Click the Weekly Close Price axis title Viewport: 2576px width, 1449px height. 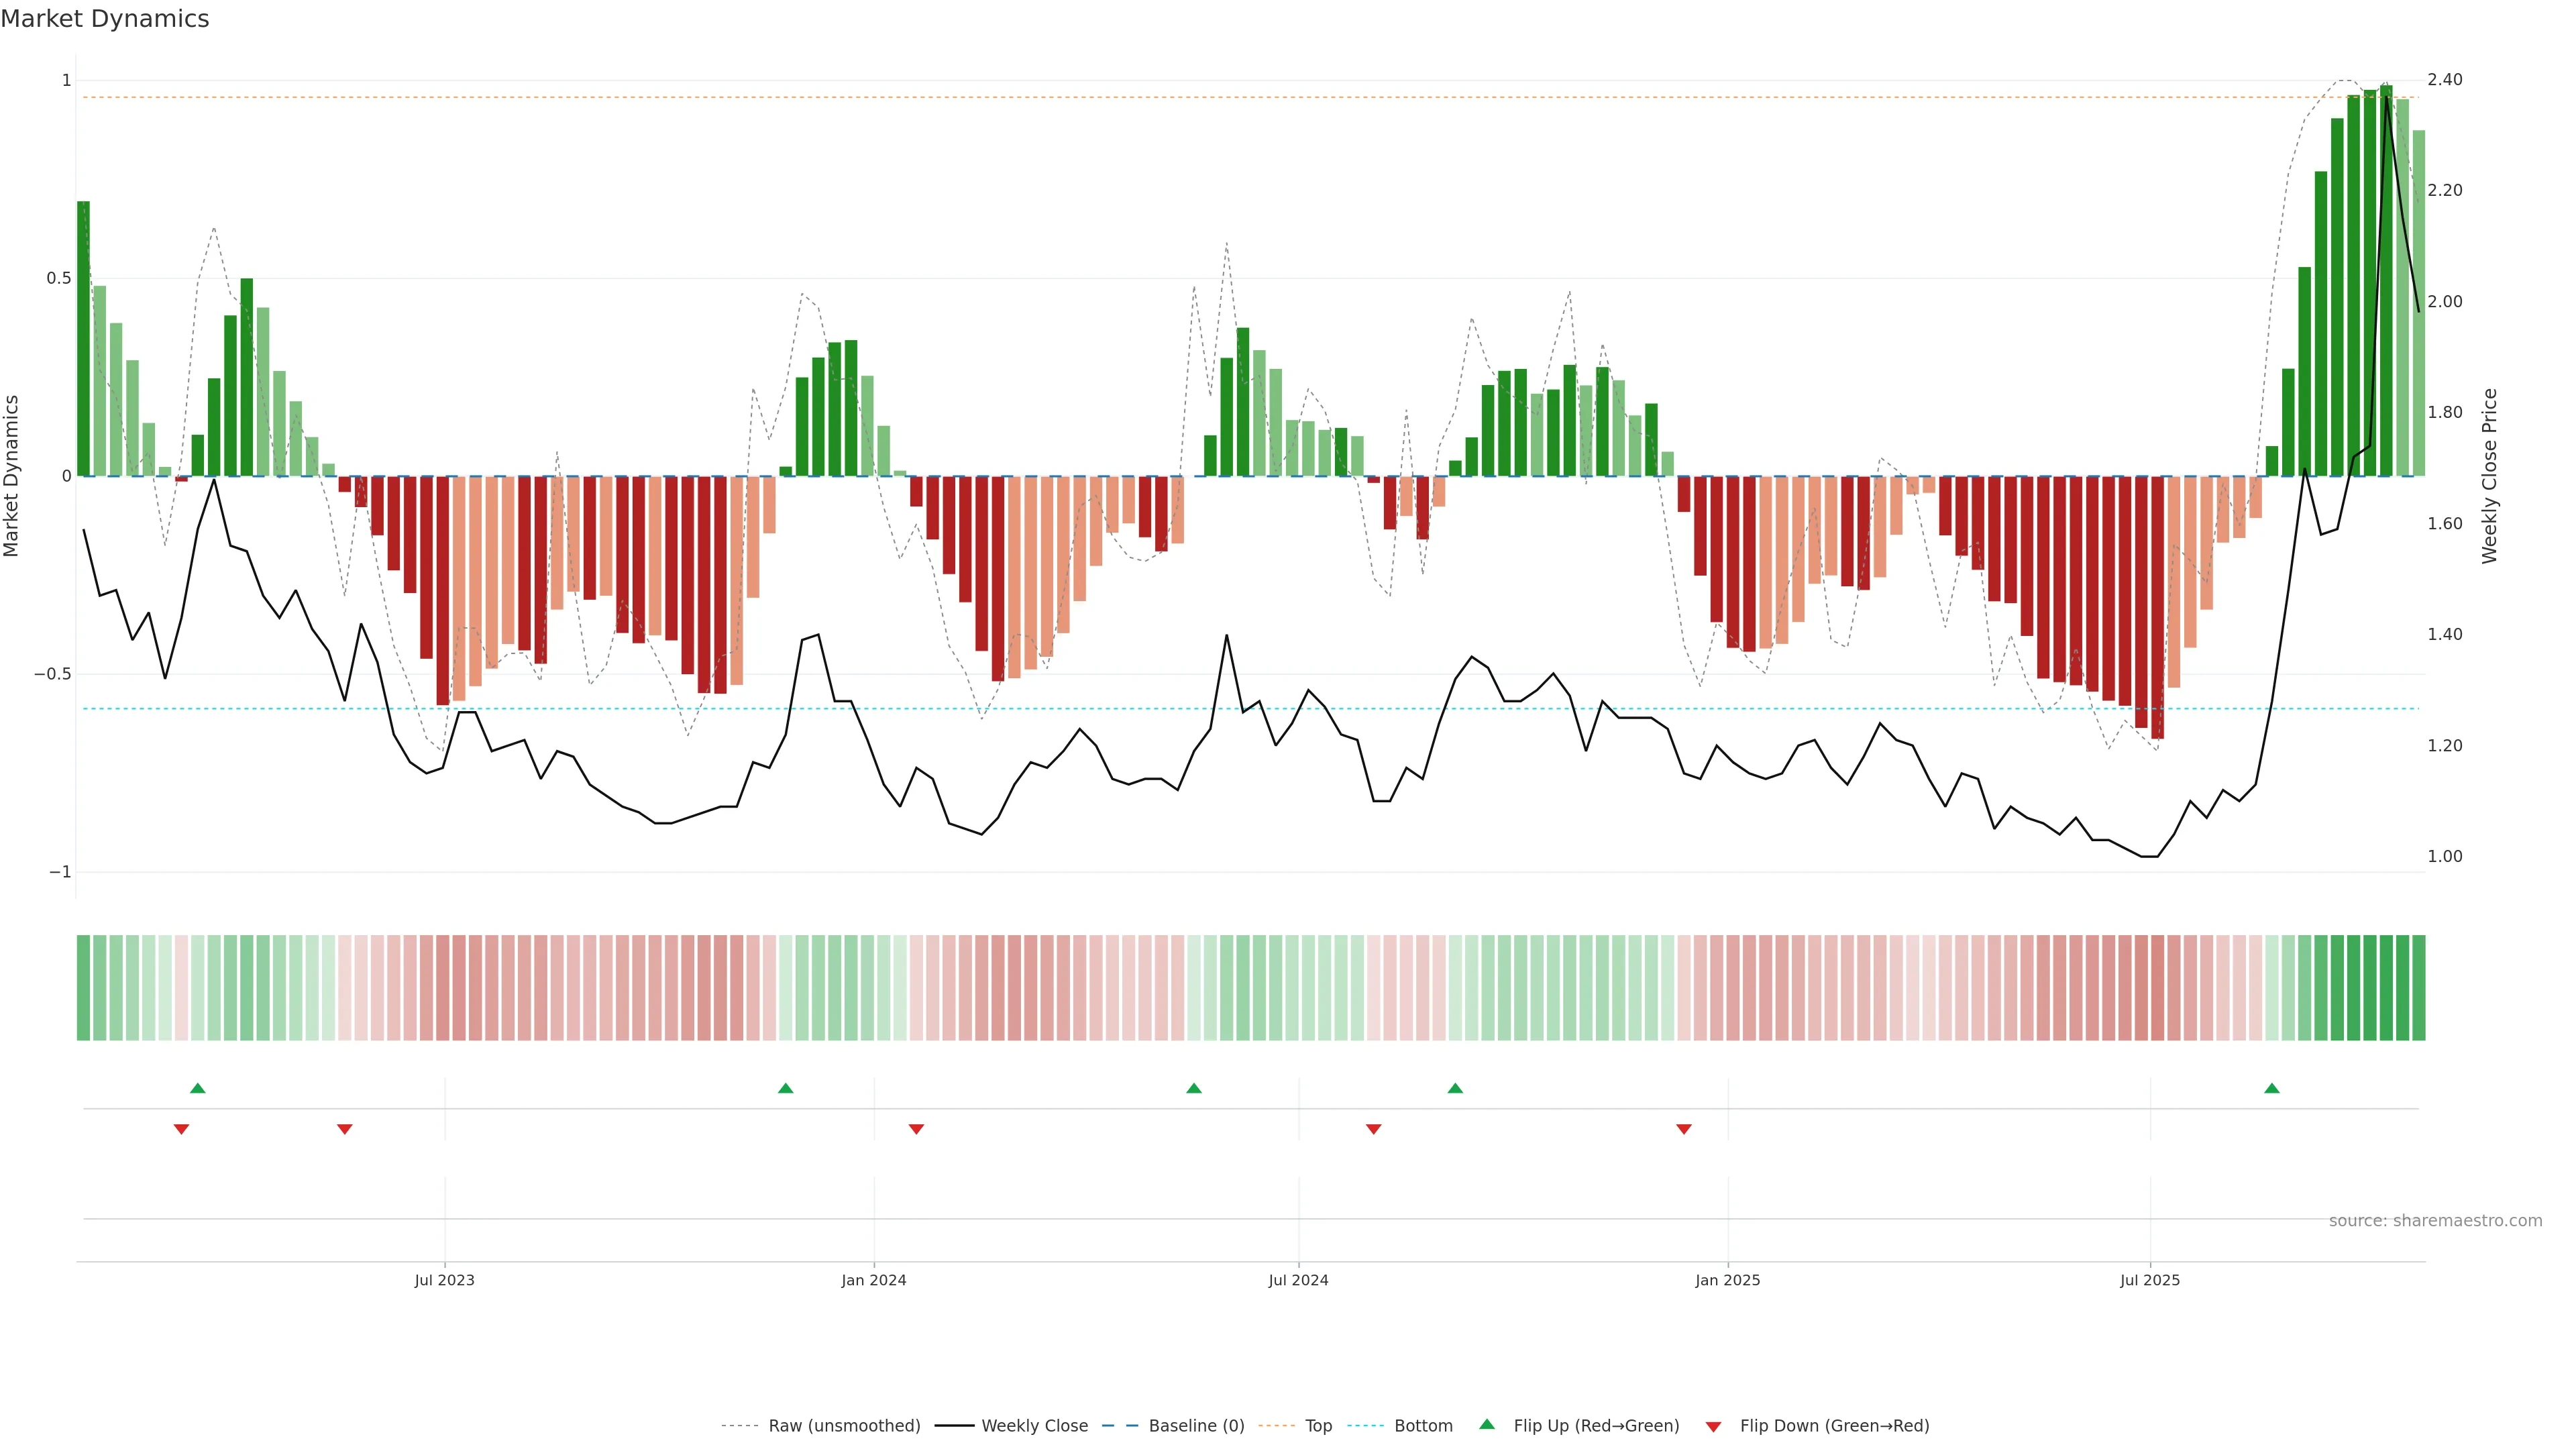pos(2489,476)
